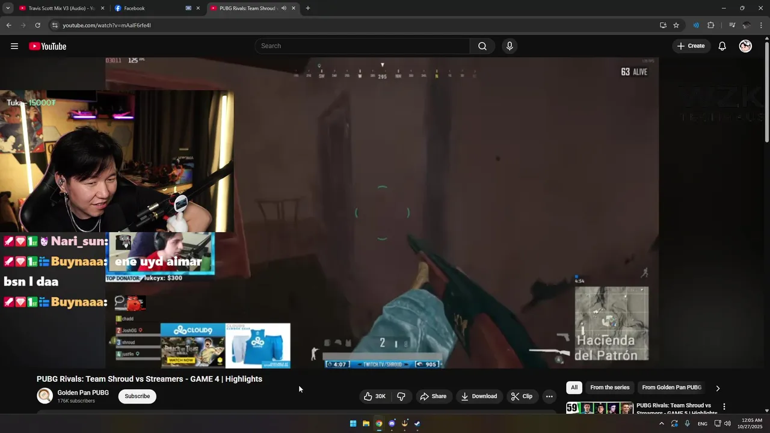Close the PUBG Rivals tab
Viewport: 770px width, 433px height.
(x=294, y=8)
